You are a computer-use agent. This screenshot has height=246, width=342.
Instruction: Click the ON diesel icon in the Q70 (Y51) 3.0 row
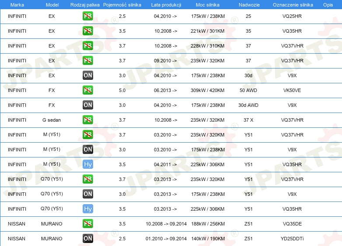click(87, 194)
